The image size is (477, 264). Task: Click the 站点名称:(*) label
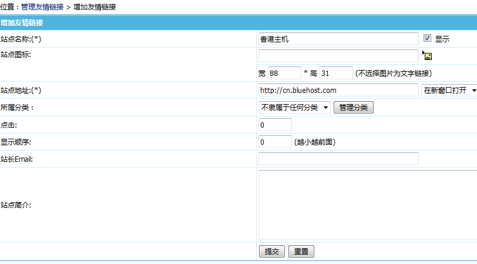coord(21,39)
